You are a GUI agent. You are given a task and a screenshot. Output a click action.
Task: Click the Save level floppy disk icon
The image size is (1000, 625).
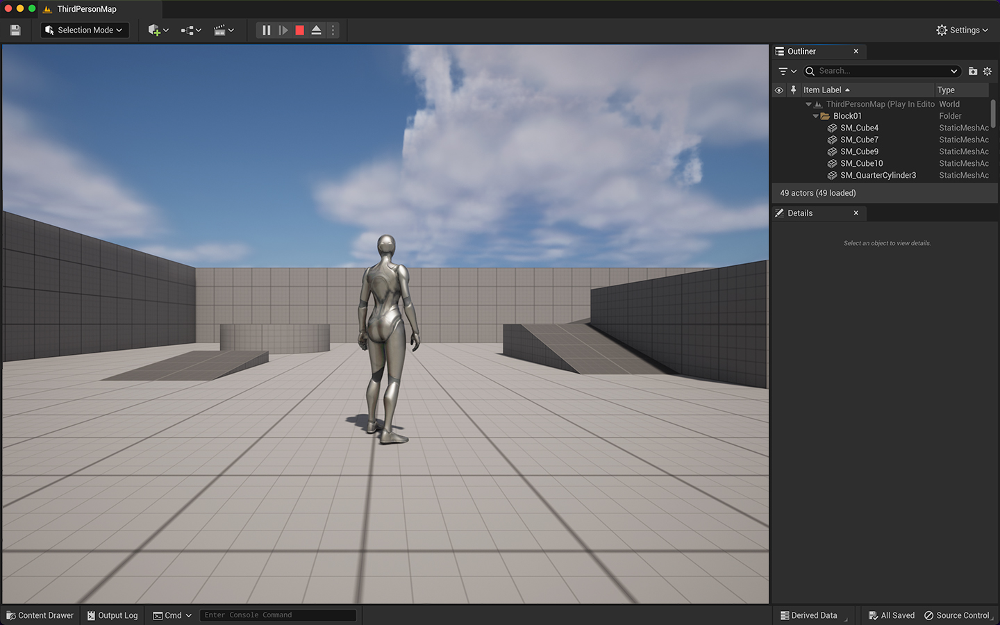click(x=15, y=30)
